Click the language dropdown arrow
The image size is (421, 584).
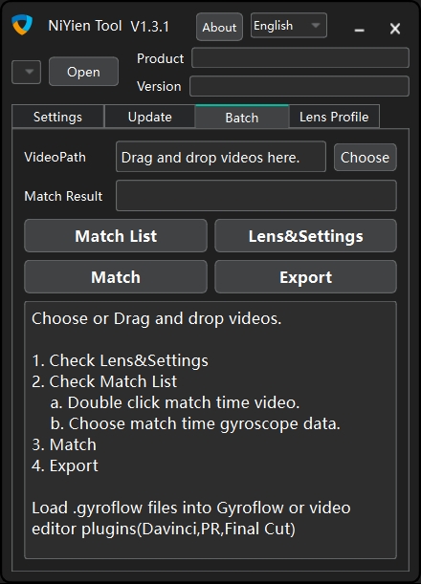pyautogui.click(x=316, y=25)
